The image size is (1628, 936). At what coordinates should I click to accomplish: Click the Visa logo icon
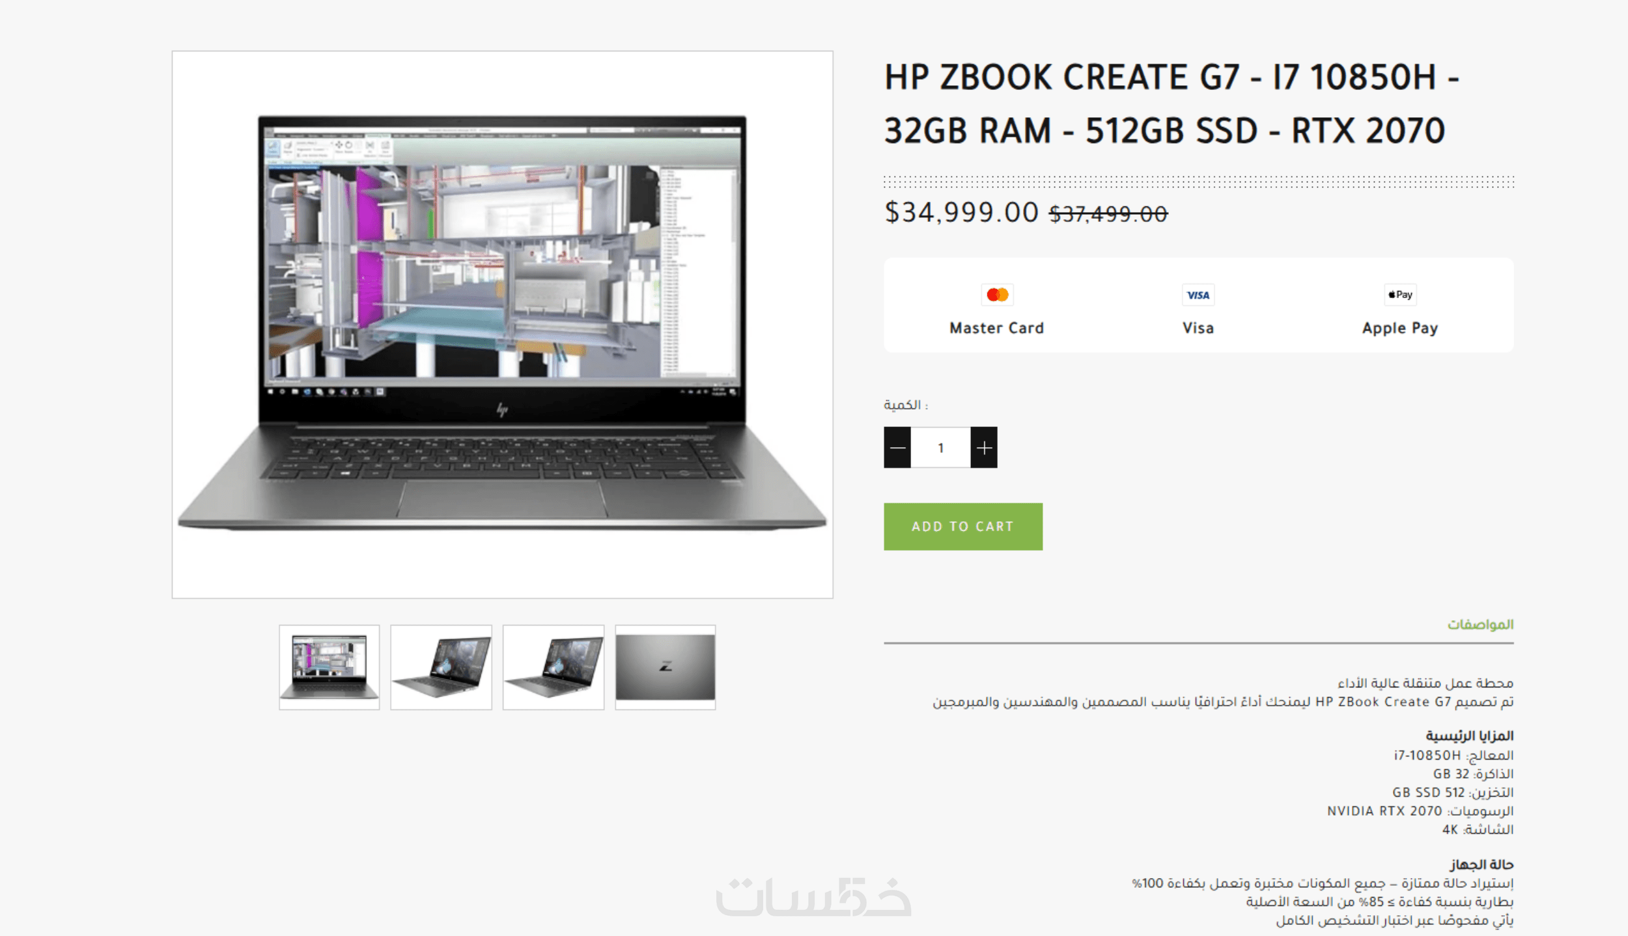[x=1198, y=295]
